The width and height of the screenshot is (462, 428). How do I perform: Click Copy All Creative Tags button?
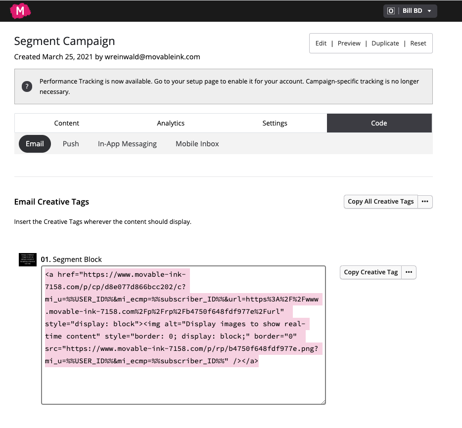381,202
